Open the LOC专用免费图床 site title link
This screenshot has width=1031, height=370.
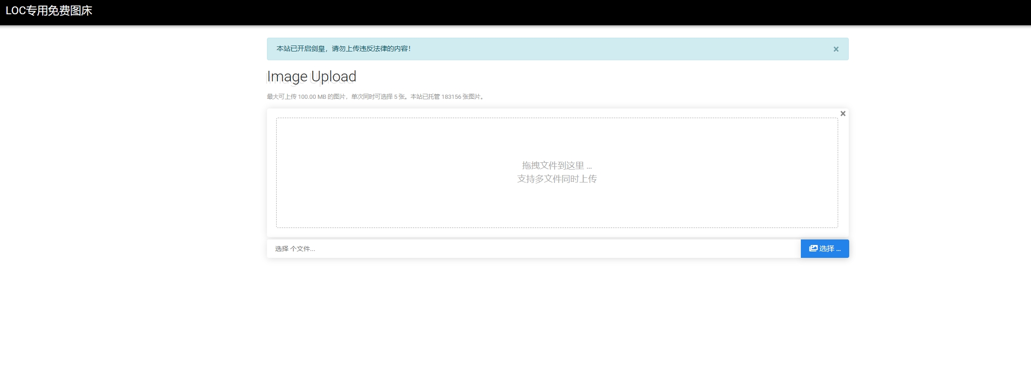click(x=49, y=11)
